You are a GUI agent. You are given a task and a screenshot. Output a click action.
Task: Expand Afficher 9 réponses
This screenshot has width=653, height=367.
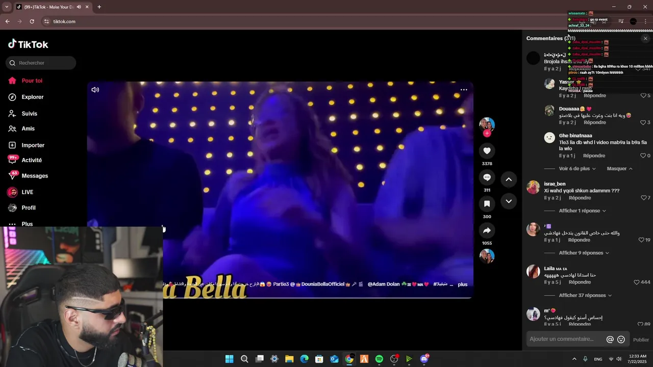[584, 253]
